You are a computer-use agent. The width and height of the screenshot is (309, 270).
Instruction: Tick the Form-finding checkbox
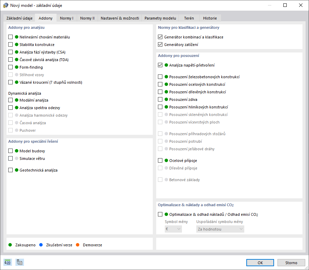(11, 67)
